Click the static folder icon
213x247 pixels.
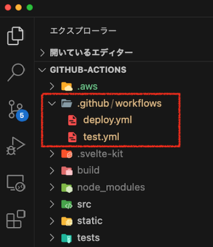(67, 221)
